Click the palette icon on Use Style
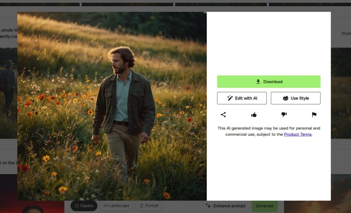Viewport: 351px width, 213px height. click(285, 98)
